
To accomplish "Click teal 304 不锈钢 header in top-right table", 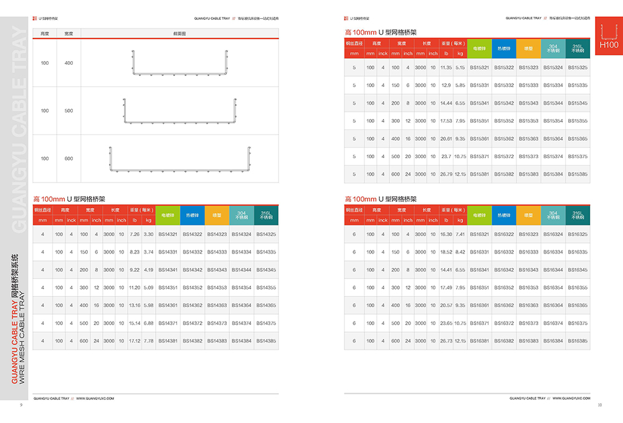I will click(553, 49).
